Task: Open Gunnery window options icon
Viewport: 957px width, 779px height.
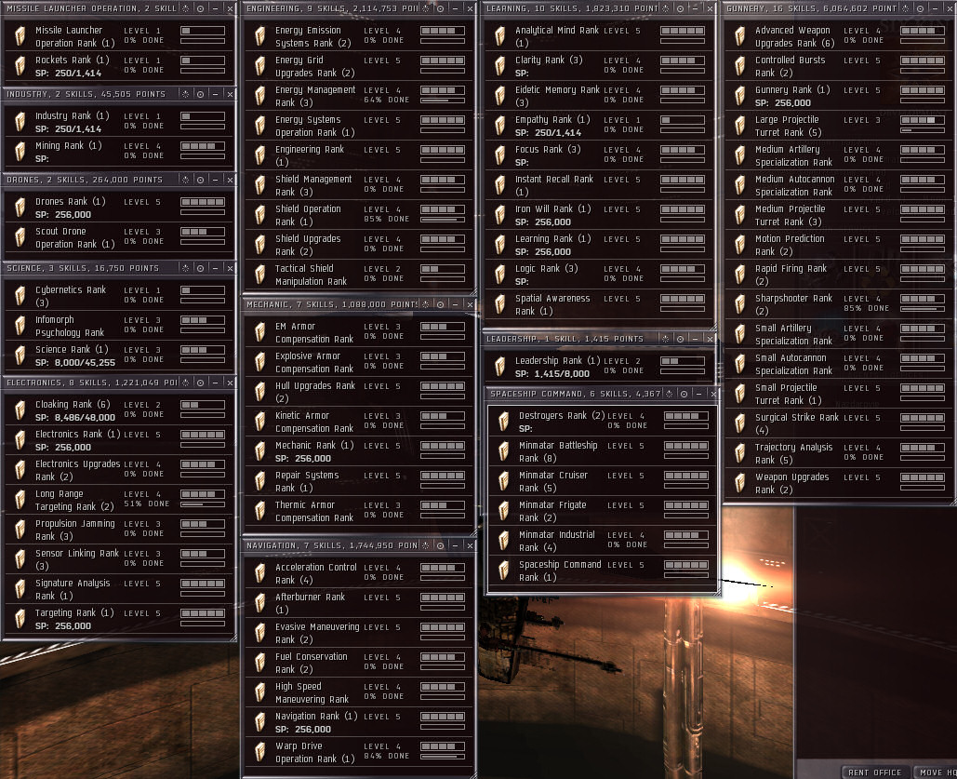Action: pyautogui.click(x=905, y=8)
